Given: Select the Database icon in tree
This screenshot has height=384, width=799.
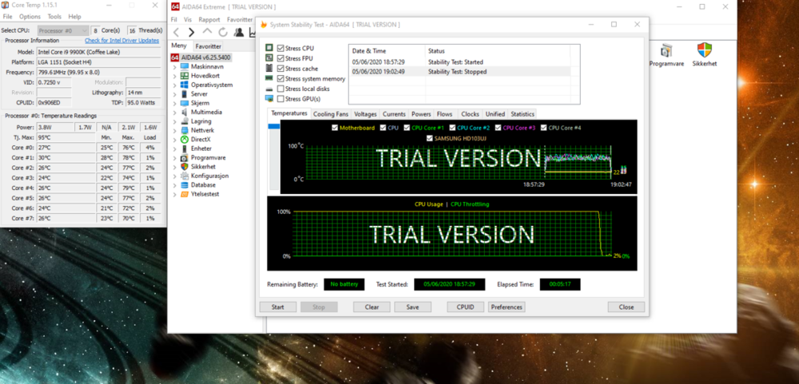Looking at the screenshot, I should click(185, 185).
